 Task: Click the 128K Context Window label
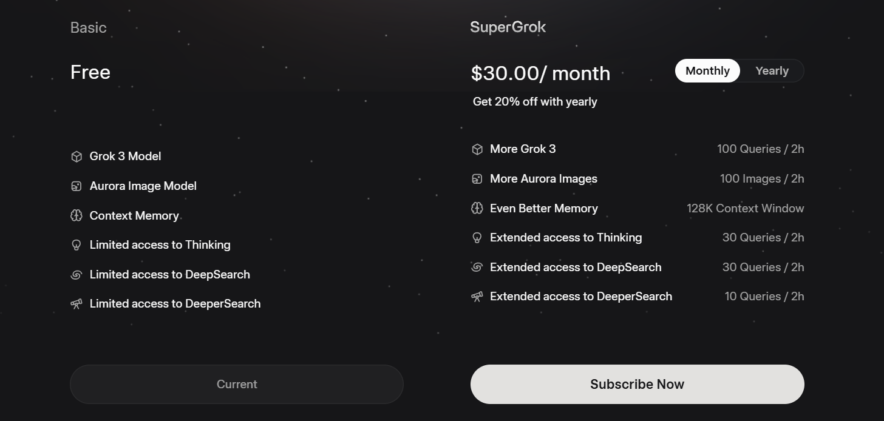746,208
